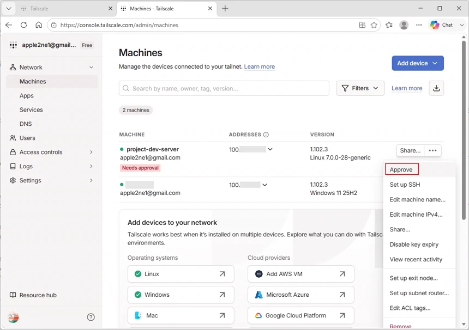Viewport: 469px width, 330px height.
Task: Expand the Access controls chevron
Action: (91, 152)
